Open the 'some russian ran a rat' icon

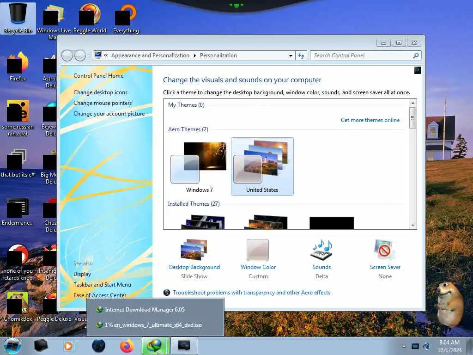pyautogui.click(x=18, y=118)
